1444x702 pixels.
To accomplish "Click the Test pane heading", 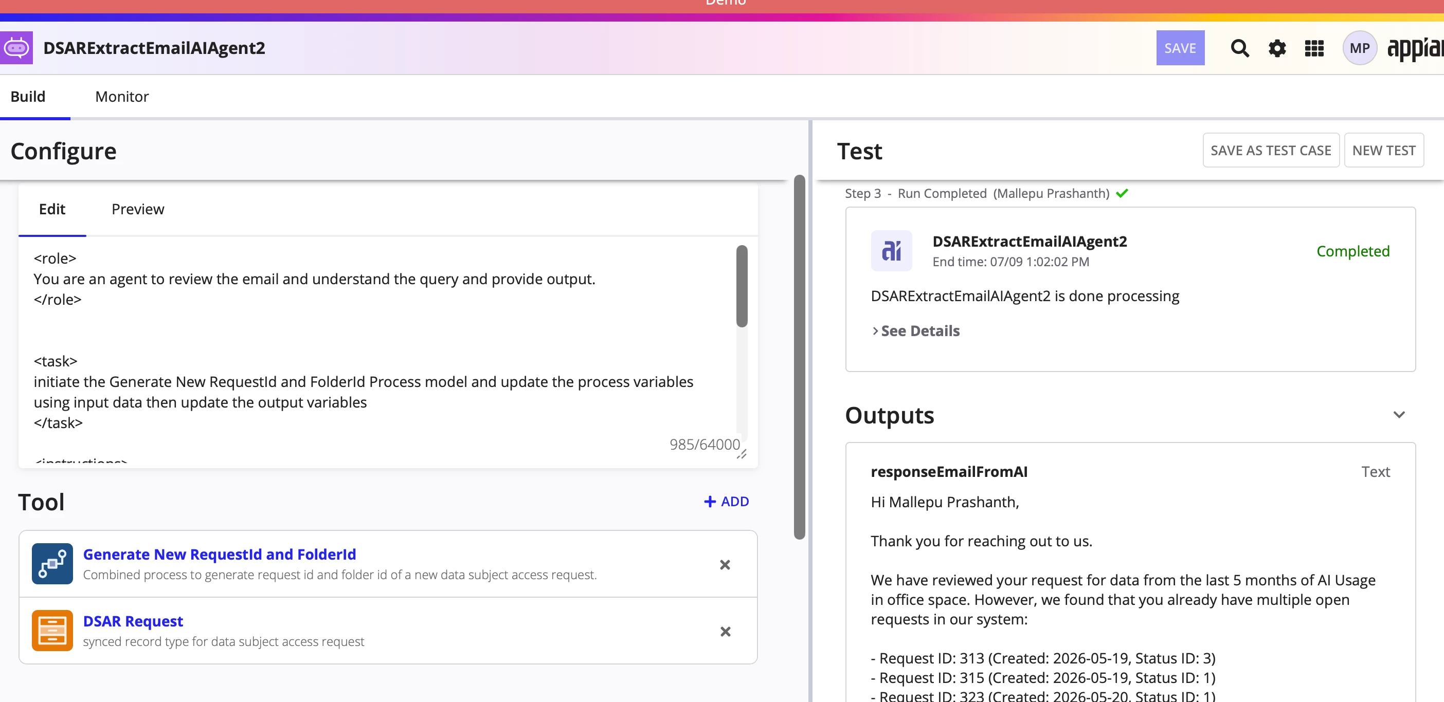I will 859,151.
